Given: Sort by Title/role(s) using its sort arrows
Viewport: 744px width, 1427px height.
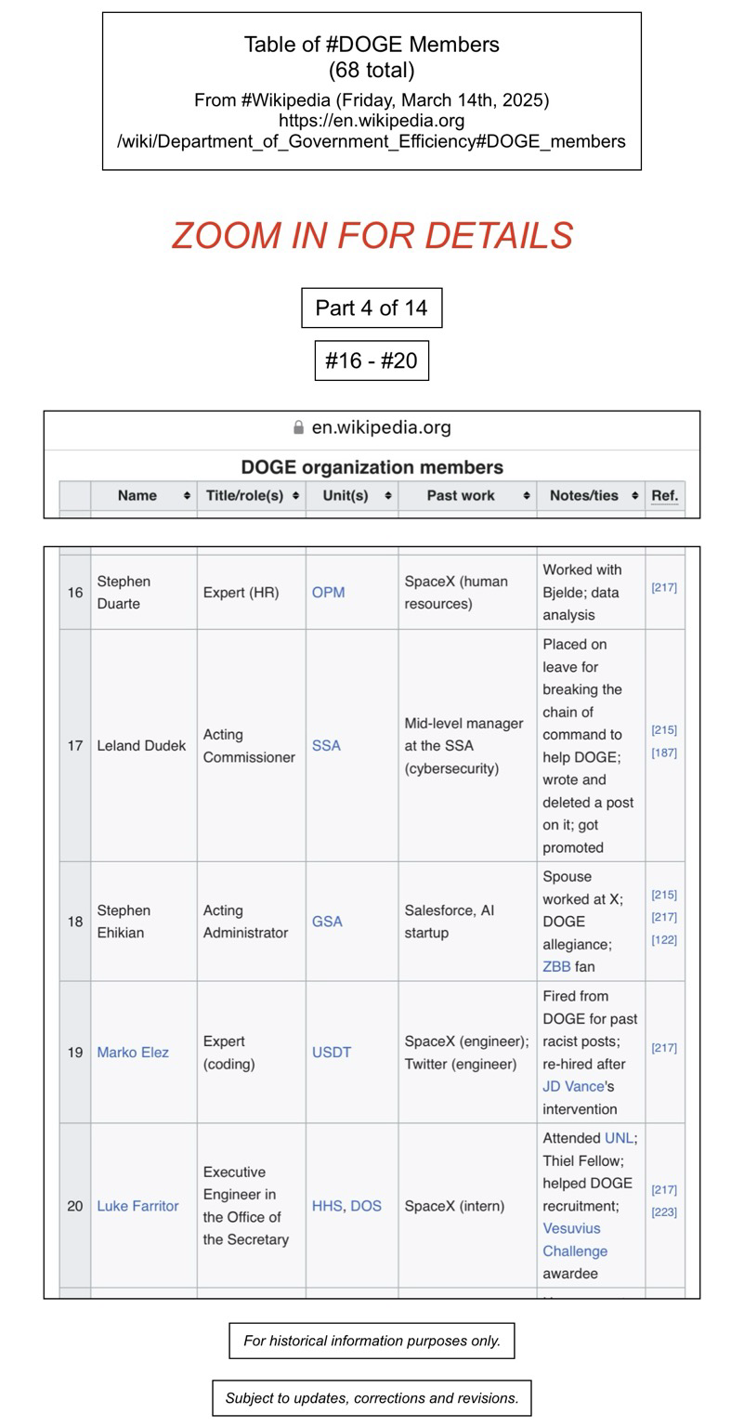Looking at the screenshot, I should click(295, 496).
